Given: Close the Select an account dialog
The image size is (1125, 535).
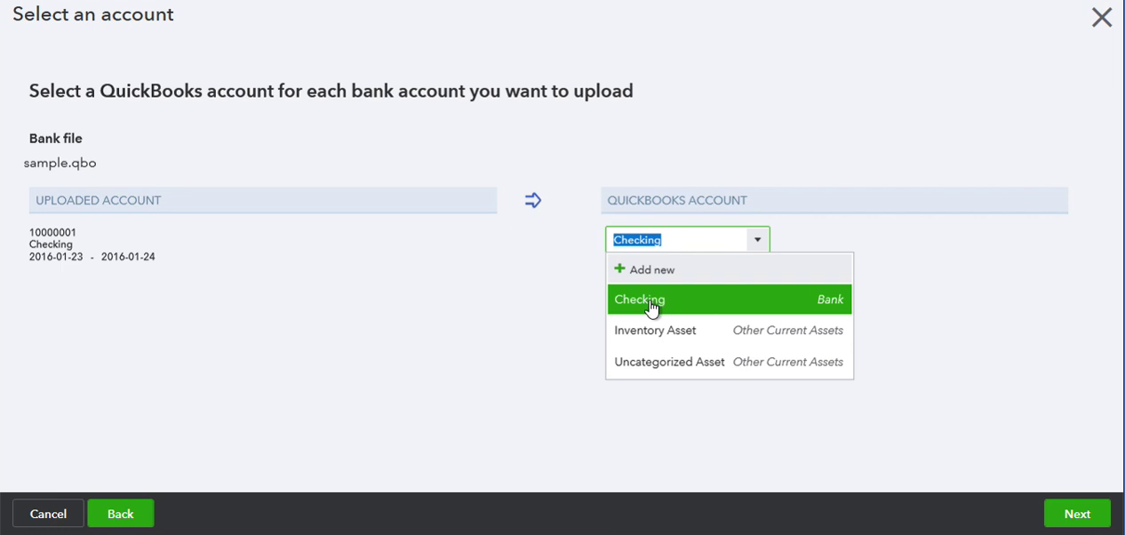Looking at the screenshot, I should (1102, 17).
